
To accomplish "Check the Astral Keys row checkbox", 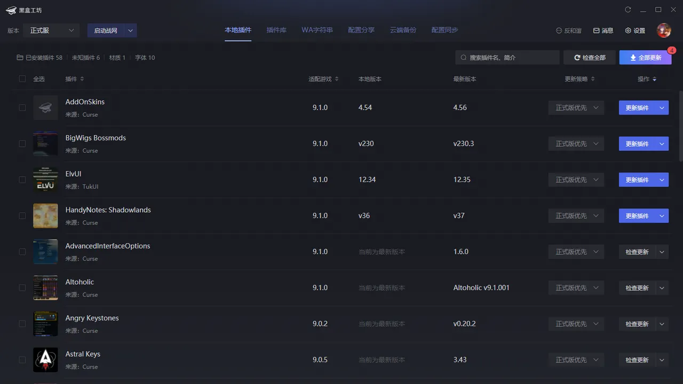I will tap(22, 359).
